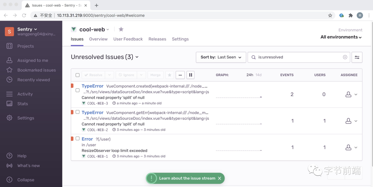
Task: Open the Error ?(/user) issue
Action: click(x=87, y=139)
